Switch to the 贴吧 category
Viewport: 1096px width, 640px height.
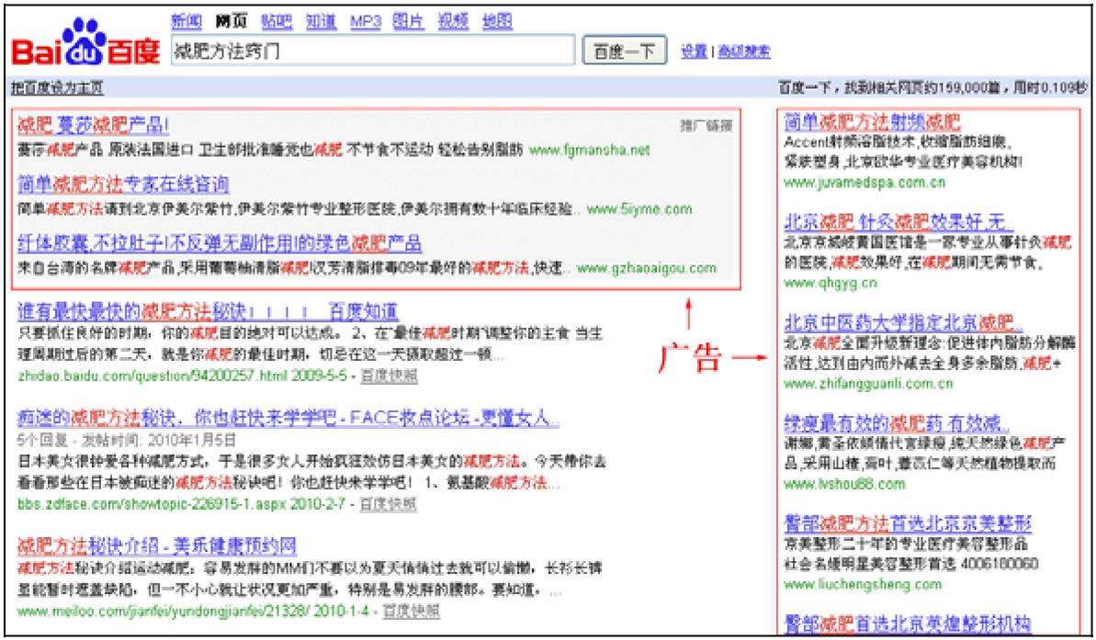[277, 22]
